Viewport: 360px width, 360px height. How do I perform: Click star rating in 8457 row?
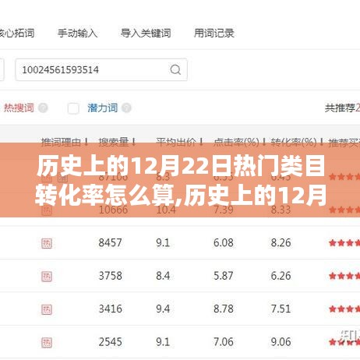pos(344,243)
